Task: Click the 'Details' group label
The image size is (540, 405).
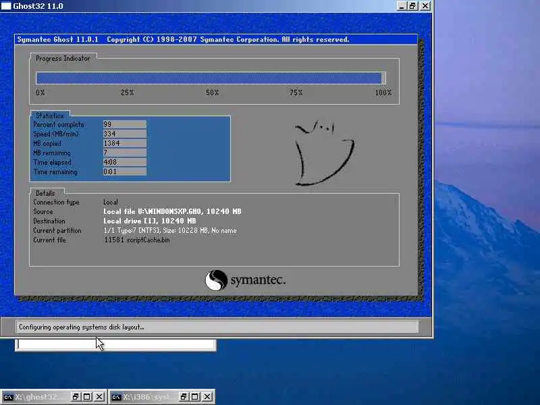Action: 45,193
